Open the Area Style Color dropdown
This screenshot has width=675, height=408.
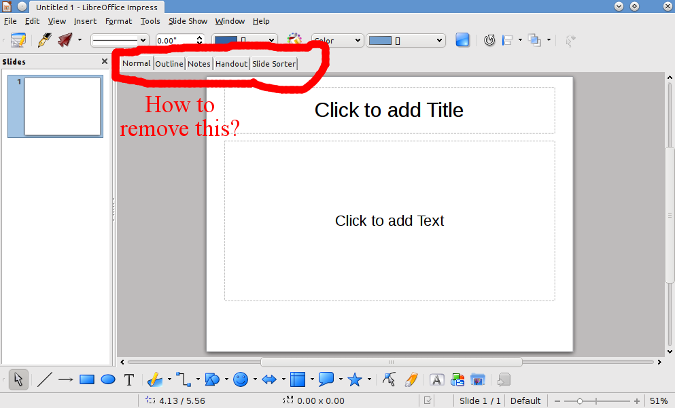(337, 41)
